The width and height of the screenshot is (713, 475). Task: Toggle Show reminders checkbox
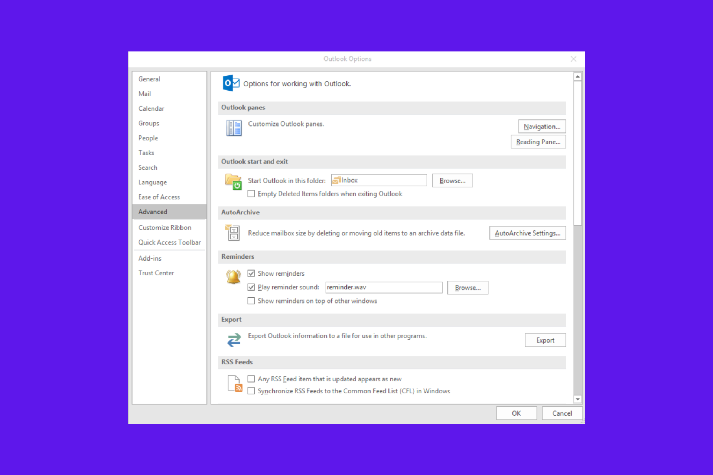click(x=250, y=273)
